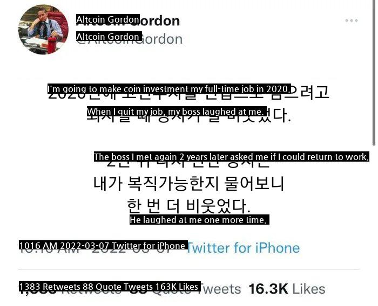Click the Korean line "한 번 더 비웃었다."

[189, 206]
